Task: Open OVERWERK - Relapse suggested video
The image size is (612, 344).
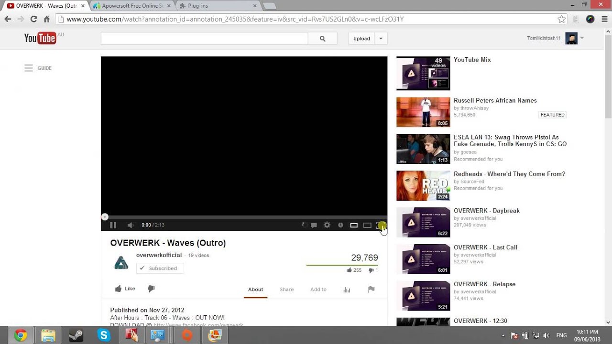Action: point(484,284)
